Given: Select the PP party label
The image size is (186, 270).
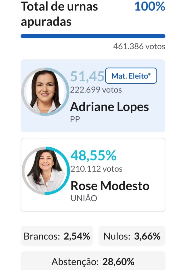Looking at the screenshot, I should click(75, 119).
